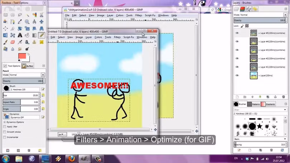Select the Smudge tool
The image size is (290, 163).
coord(20,49)
